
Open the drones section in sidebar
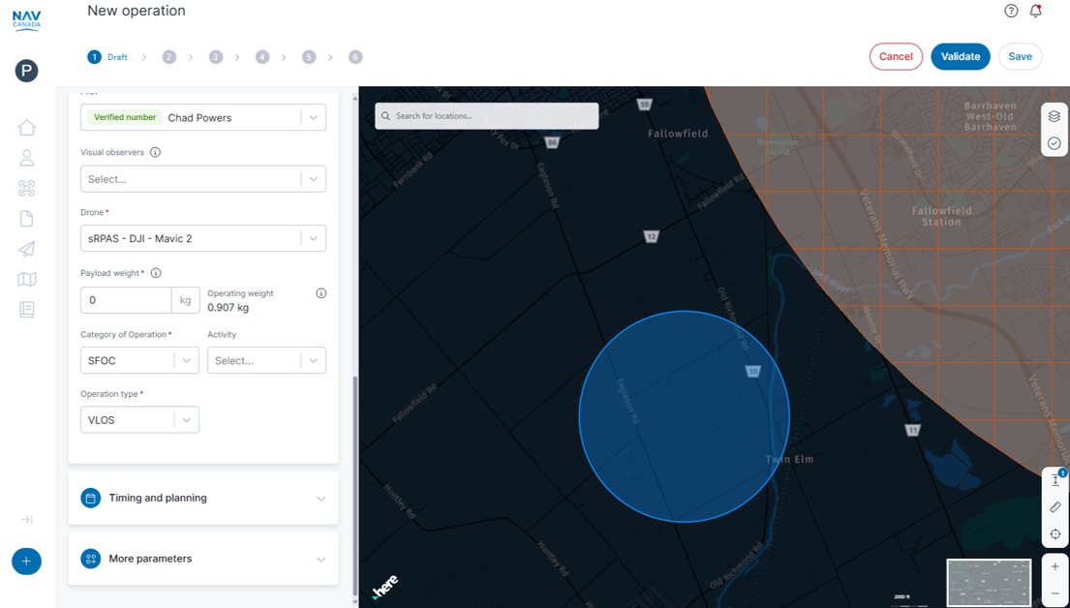point(26,188)
